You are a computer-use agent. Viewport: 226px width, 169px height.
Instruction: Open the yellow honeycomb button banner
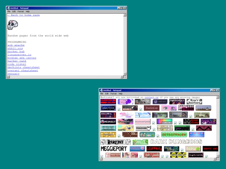108,134
